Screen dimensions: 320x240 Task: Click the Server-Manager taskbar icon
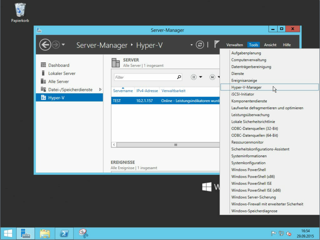26,234
